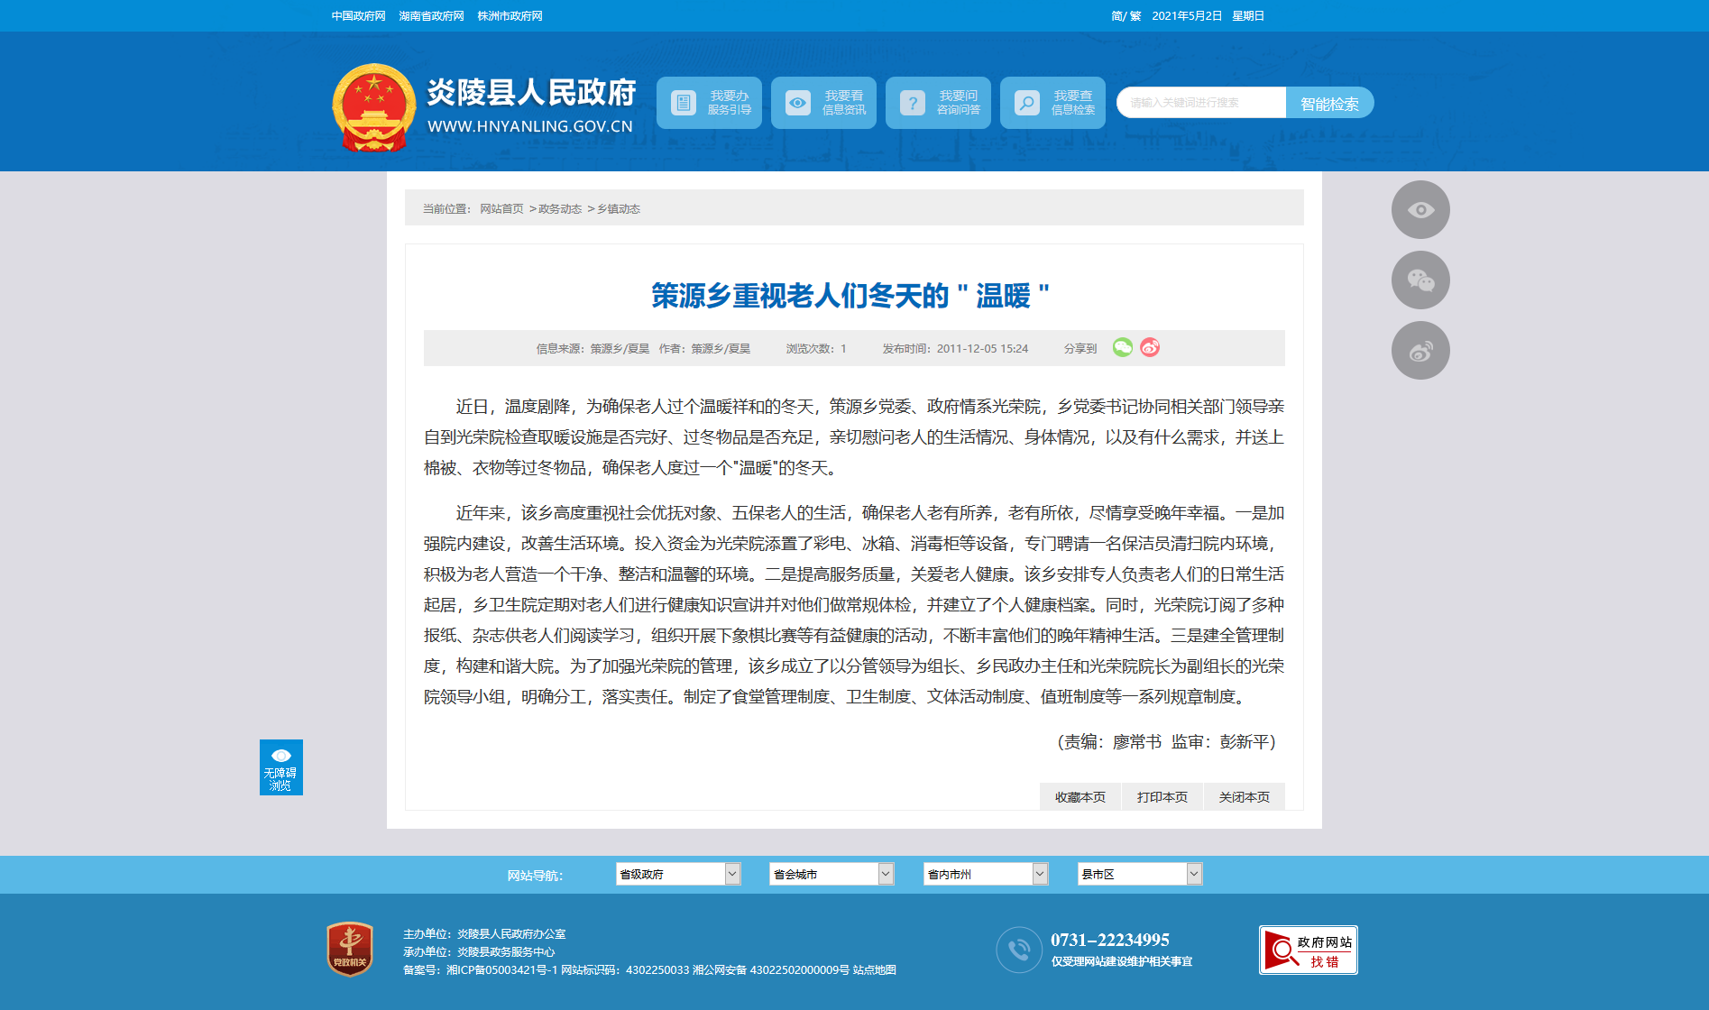Expand the 省级政府 dropdown

tap(678, 874)
